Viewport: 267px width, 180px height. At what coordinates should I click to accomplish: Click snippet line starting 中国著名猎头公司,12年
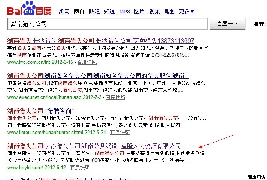tap(106, 83)
